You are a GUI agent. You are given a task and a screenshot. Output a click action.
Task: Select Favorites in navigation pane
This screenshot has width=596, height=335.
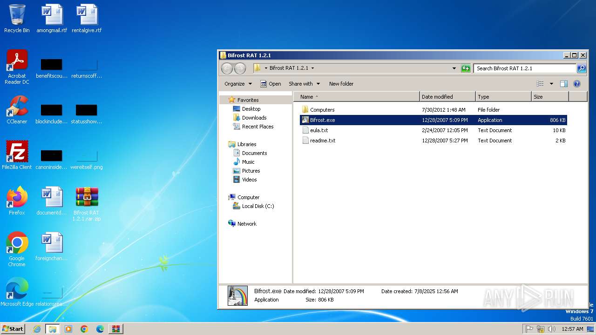click(x=243, y=100)
